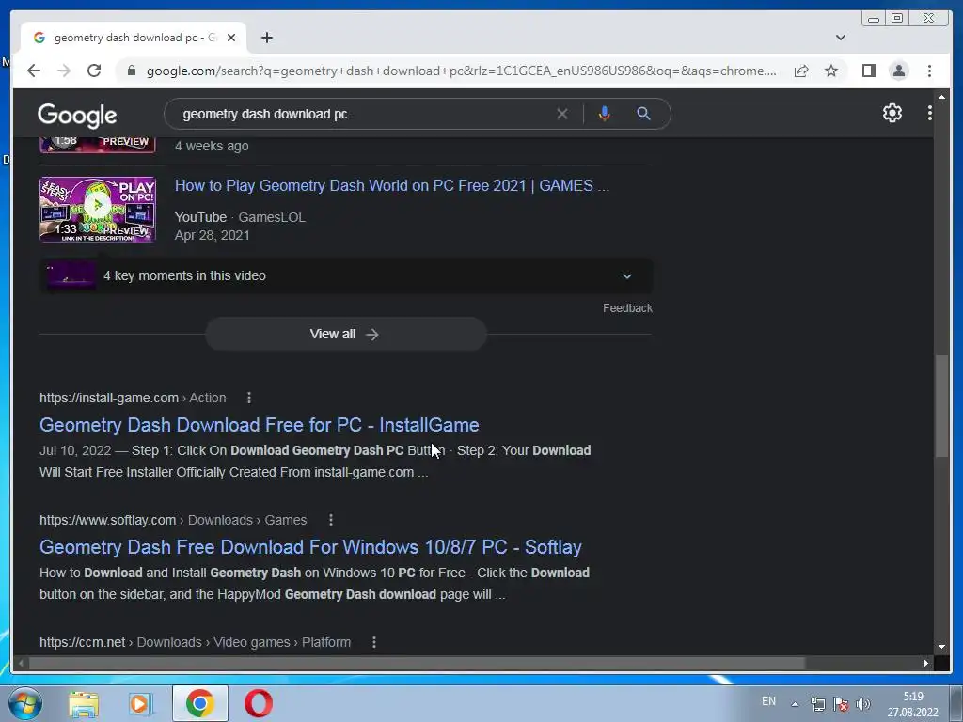Click the vertical scrollbar thumb

click(941, 405)
